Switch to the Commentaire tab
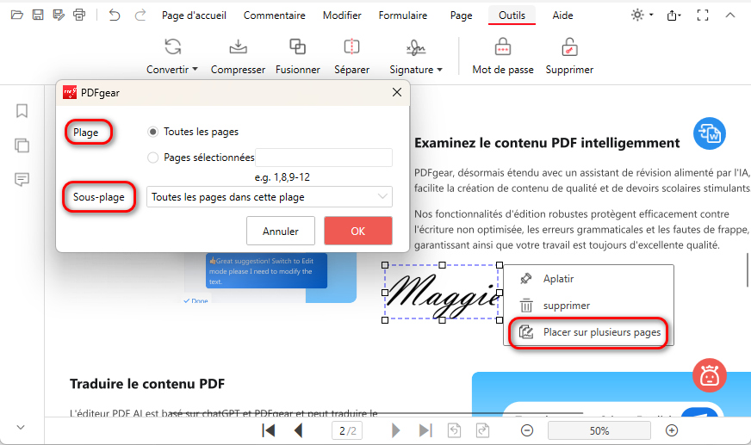751x445 pixels. click(275, 15)
